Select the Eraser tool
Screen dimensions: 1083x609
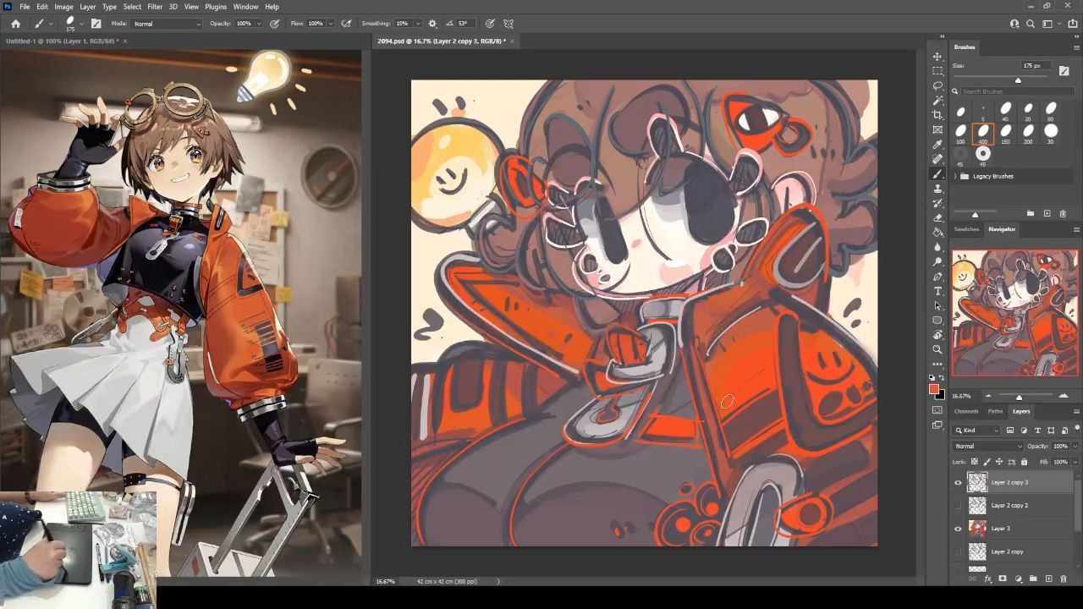937,217
